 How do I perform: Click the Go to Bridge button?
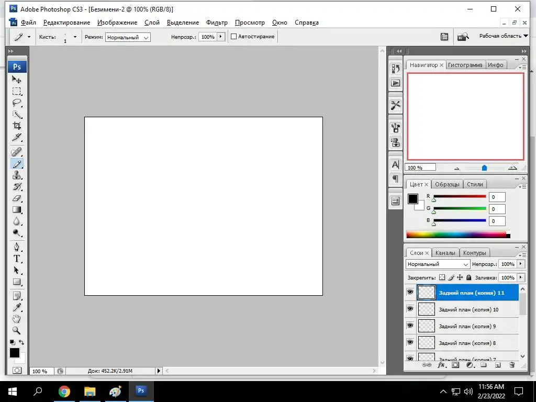click(x=463, y=37)
